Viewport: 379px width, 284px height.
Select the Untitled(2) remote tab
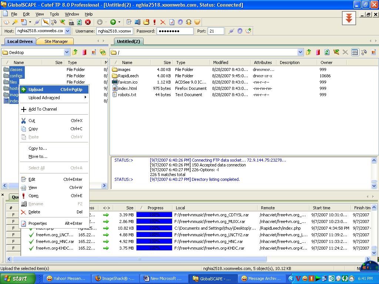click(x=128, y=41)
